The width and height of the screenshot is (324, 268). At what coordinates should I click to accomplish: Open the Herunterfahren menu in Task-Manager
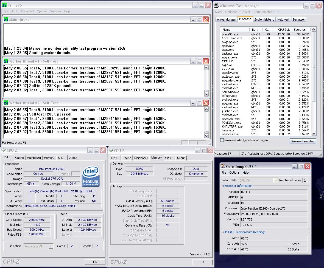(264, 12)
